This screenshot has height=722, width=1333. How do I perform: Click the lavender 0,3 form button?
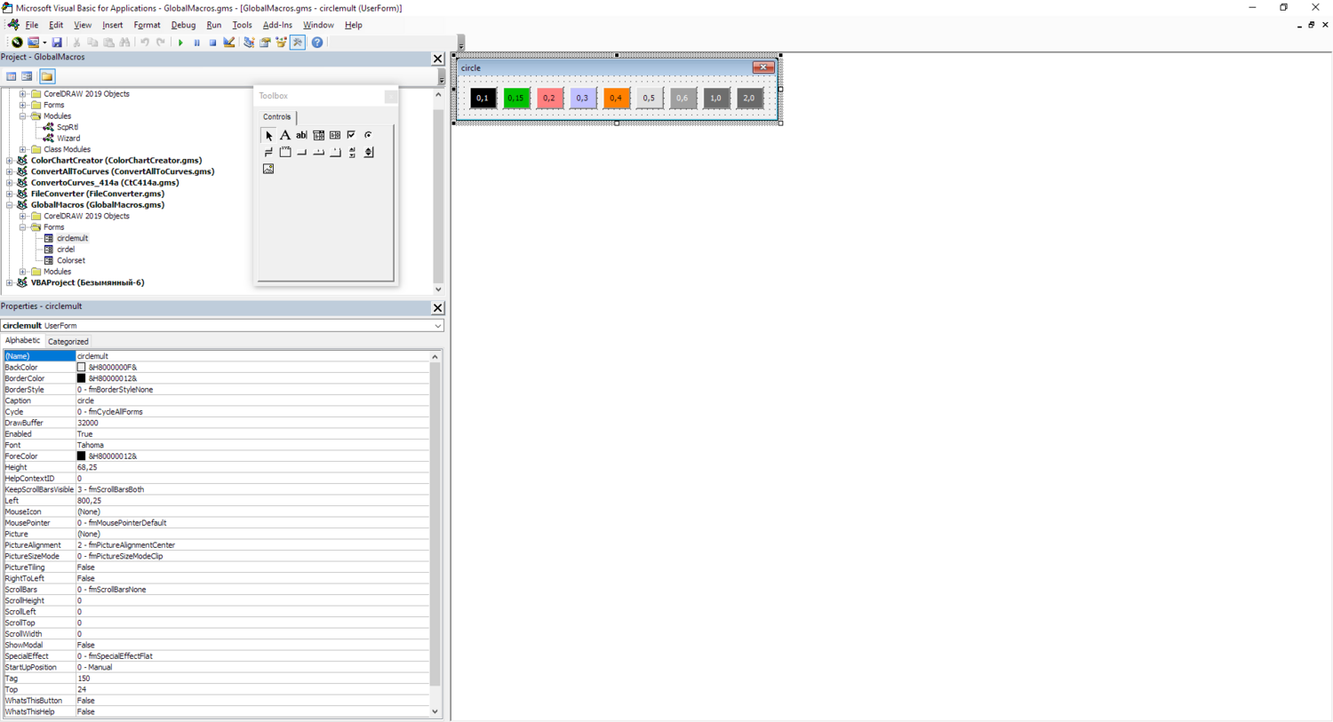click(x=582, y=98)
